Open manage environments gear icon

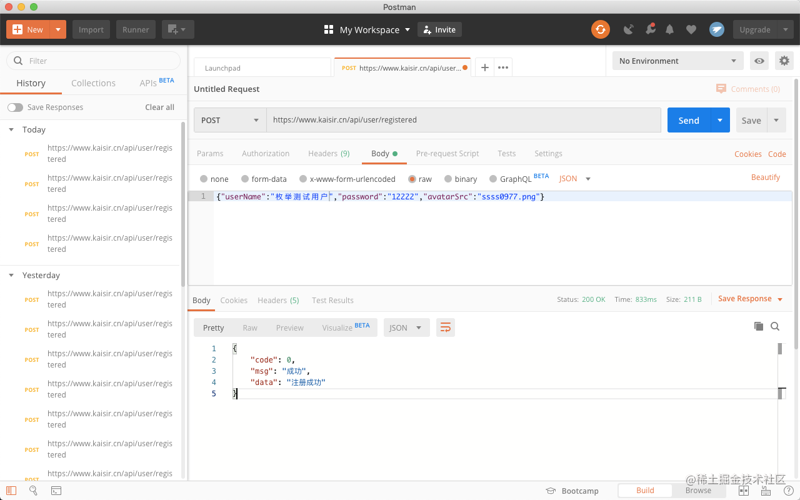coord(784,61)
